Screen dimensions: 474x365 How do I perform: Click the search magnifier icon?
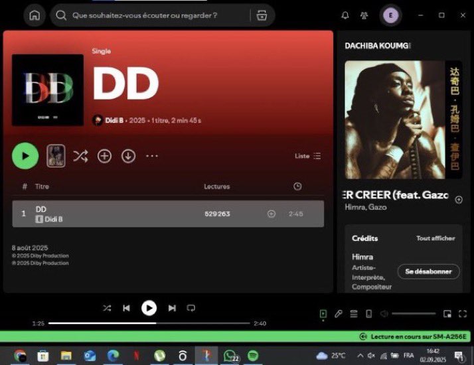61,15
